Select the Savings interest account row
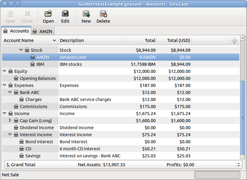 tap(33, 156)
